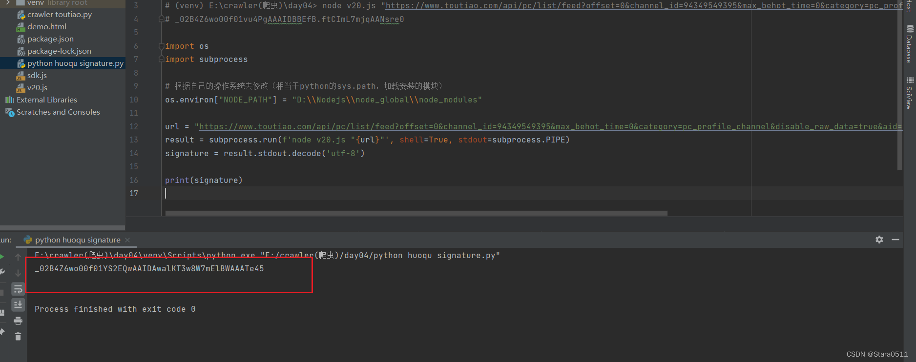The image size is (916, 362).
Task: Click line number 12 in gutter
Action: point(134,127)
